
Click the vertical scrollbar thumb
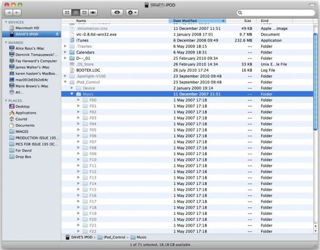(316, 82)
